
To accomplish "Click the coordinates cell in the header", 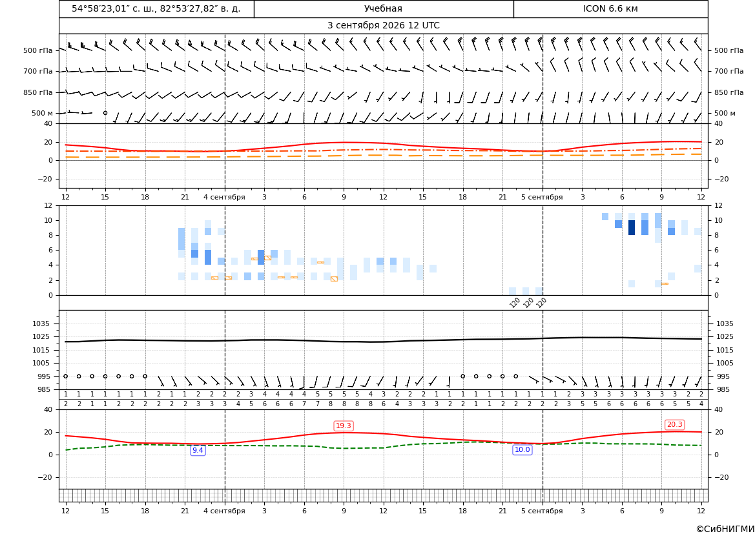I will [x=156, y=8].
